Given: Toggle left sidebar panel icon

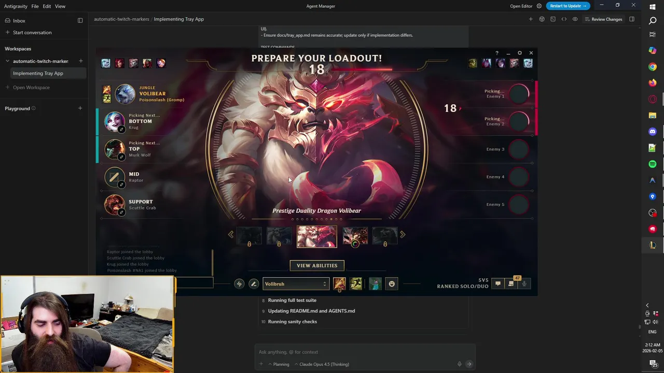Looking at the screenshot, I should pos(80,21).
